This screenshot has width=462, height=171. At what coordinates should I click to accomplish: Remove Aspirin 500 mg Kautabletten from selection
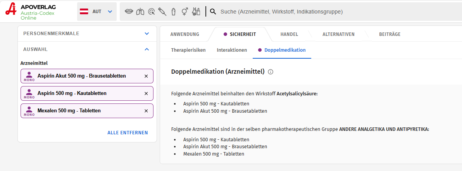146,93
